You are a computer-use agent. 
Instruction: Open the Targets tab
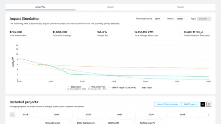(x=180, y=7)
